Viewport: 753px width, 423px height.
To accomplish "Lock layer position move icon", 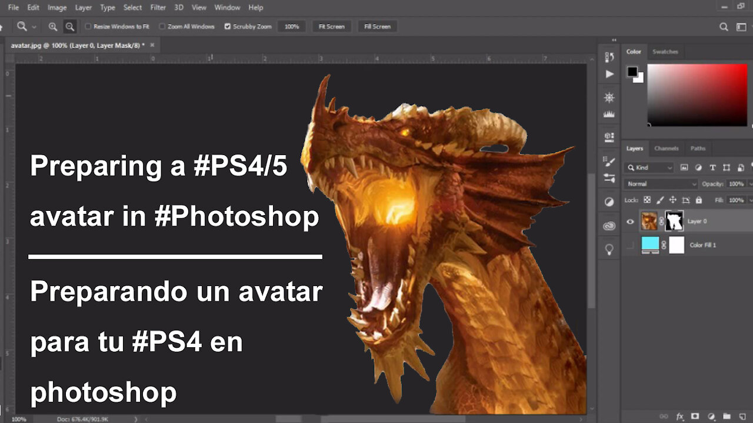I will [x=673, y=200].
